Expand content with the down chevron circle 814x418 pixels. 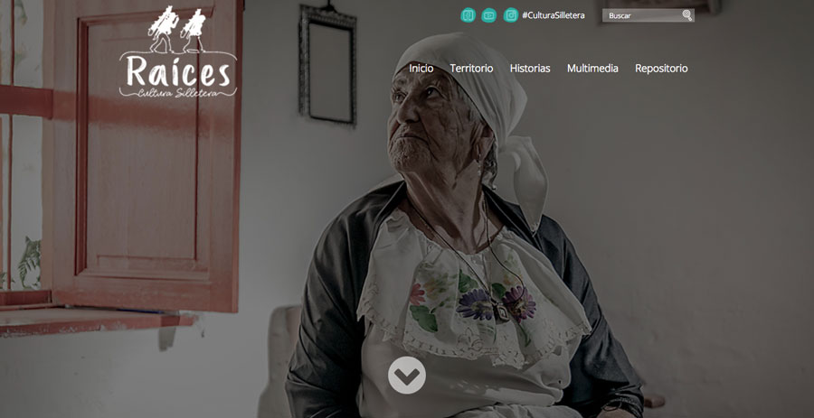(407, 375)
